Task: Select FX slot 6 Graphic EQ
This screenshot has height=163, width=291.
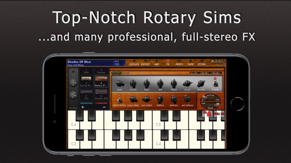Action: [101, 94]
